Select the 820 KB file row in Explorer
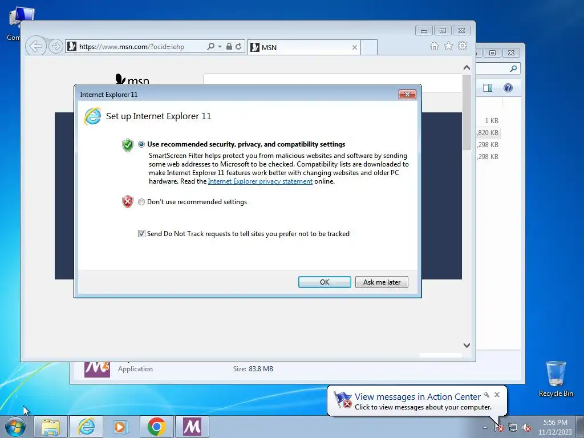 pos(488,132)
